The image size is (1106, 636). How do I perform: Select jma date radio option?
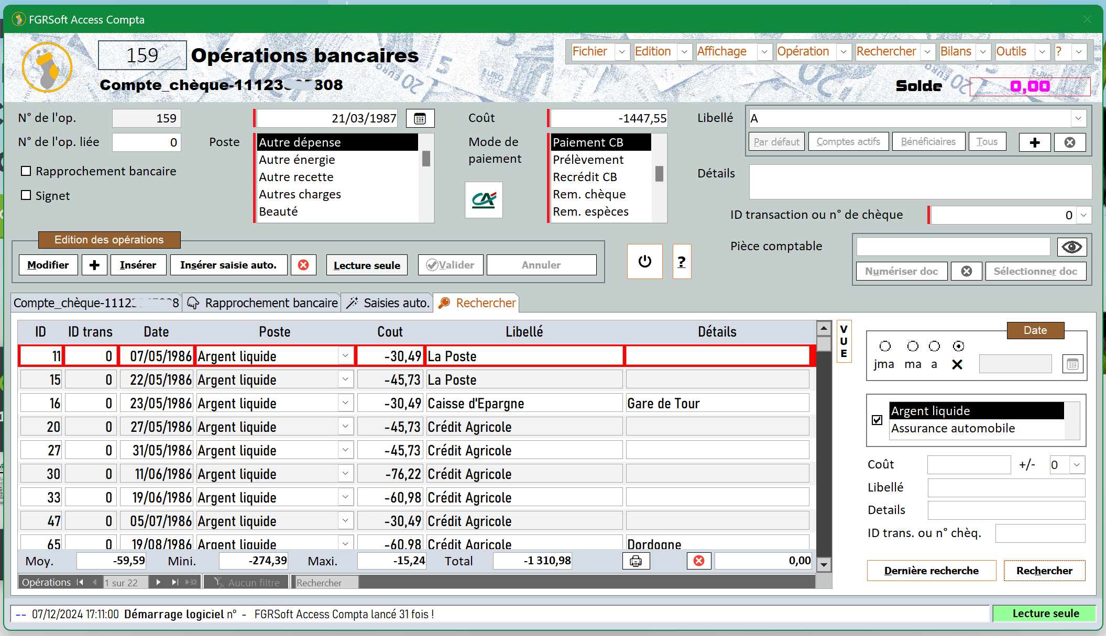885,346
